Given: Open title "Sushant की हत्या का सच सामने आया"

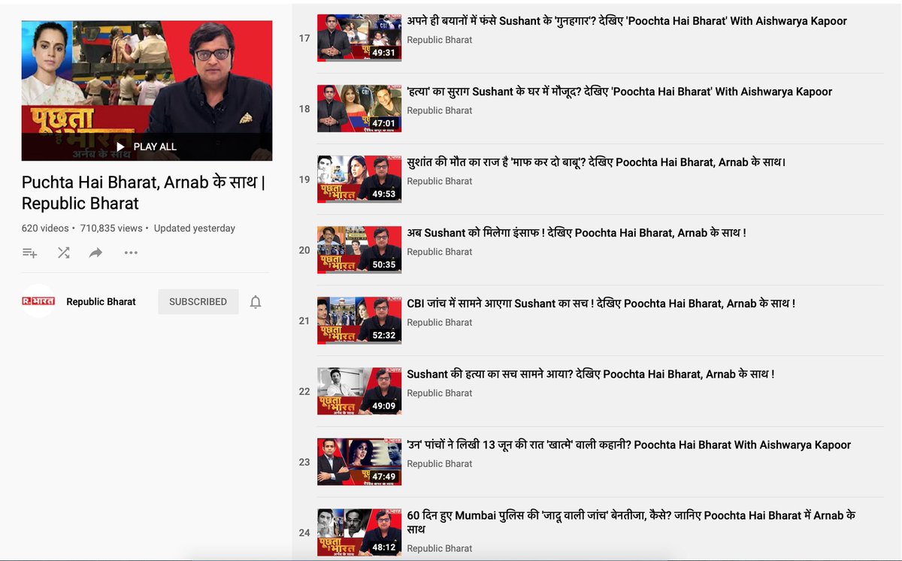Looking at the screenshot, I should click(591, 374).
